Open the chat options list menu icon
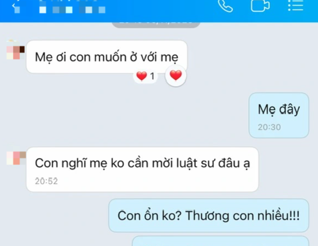Screen dimensions: 318x246 [x=296, y=5]
